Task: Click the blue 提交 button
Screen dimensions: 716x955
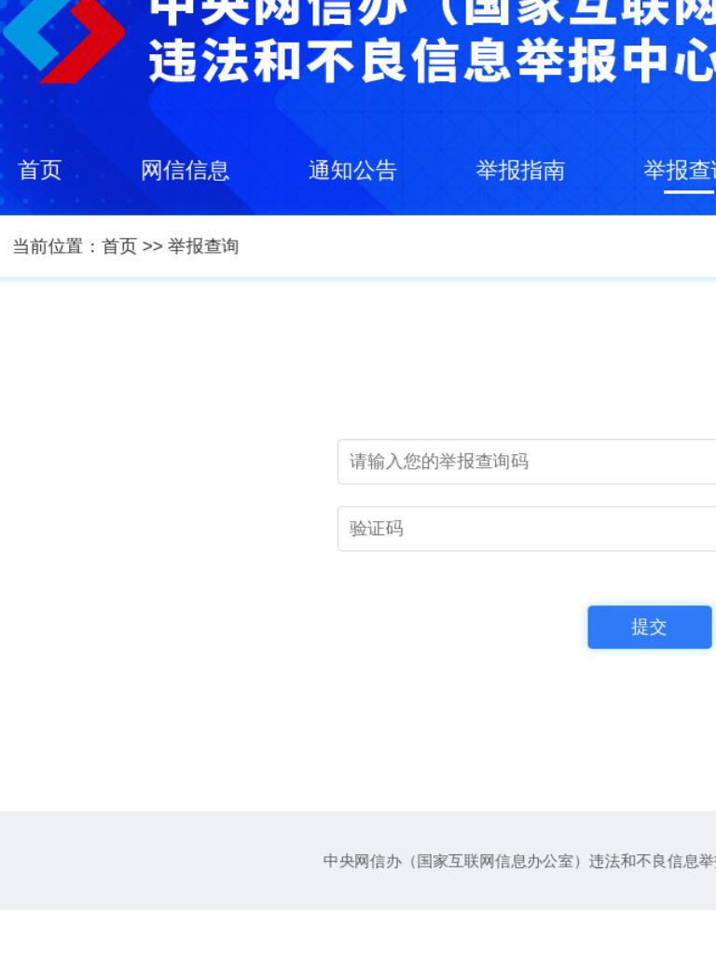Action: (650, 627)
